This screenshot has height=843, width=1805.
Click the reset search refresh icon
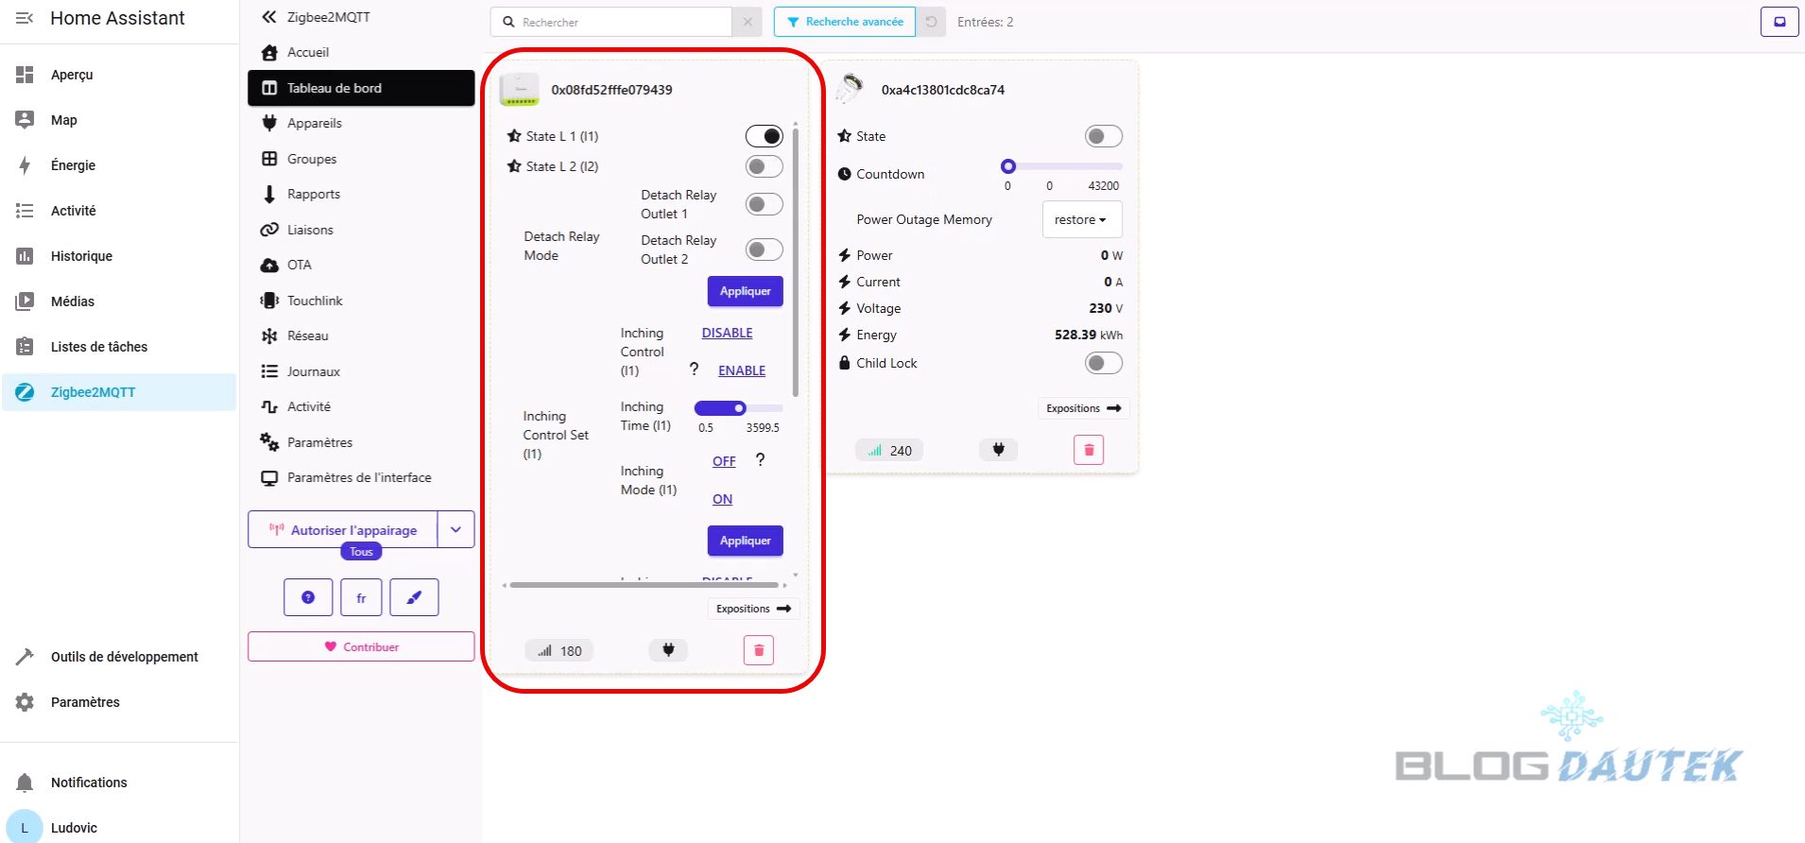[x=931, y=22]
